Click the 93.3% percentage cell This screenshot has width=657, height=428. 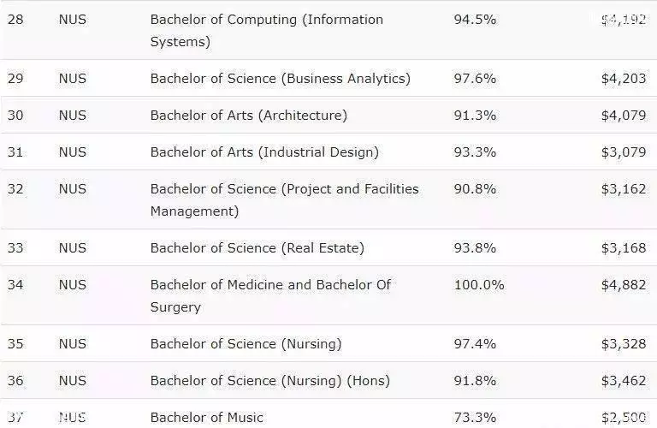click(x=475, y=152)
